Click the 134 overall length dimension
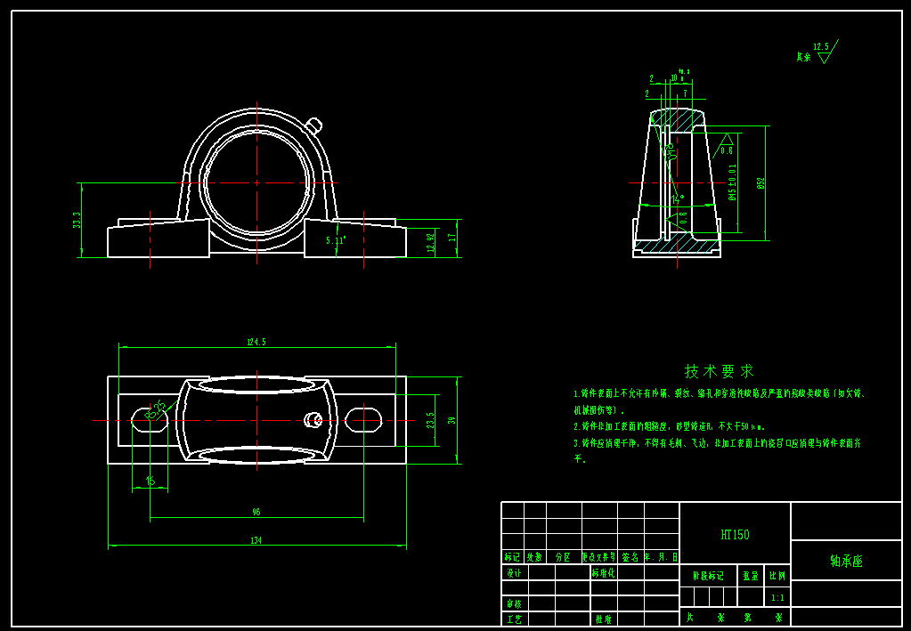The image size is (911, 631). coord(256,540)
